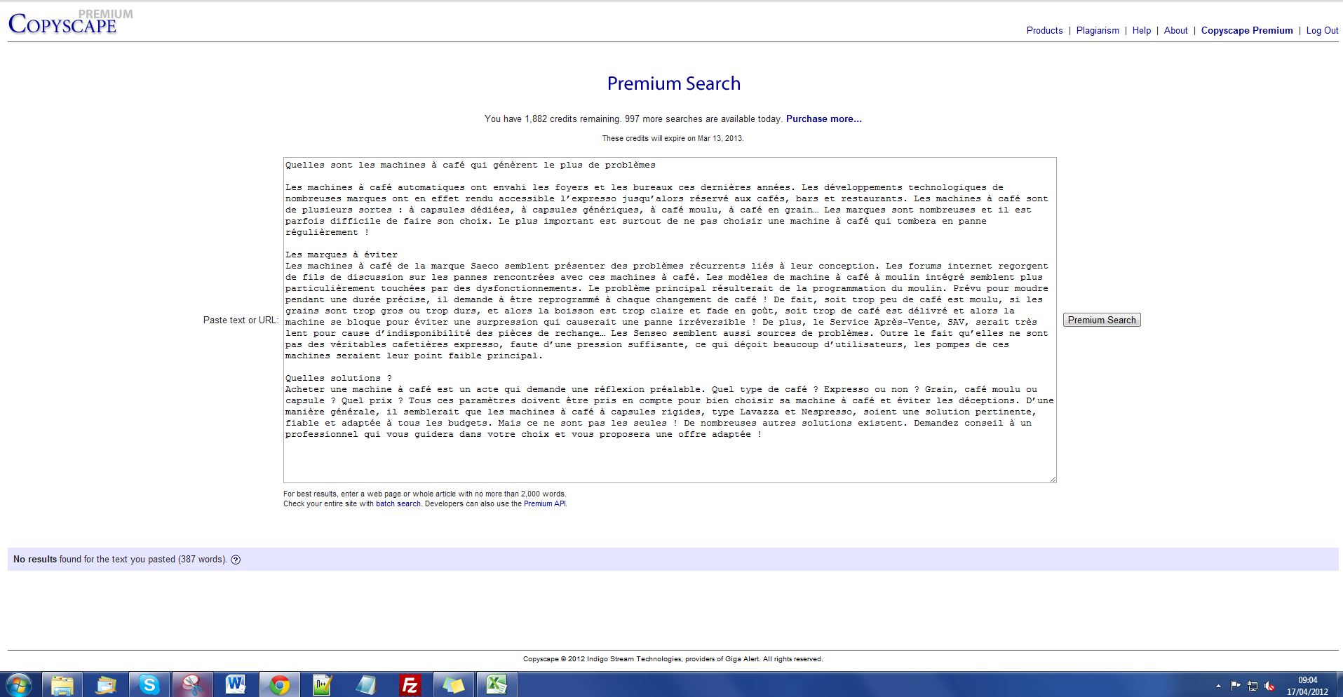Open Microsoft Excel from the taskbar
Image resolution: width=1343 pixels, height=697 pixels.
pyautogui.click(x=497, y=684)
